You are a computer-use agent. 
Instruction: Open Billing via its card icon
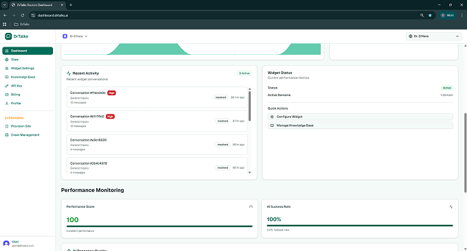click(x=7, y=95)
